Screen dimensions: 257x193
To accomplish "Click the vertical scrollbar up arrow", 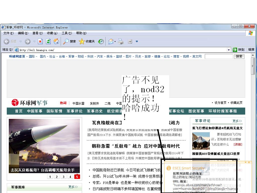I will click(253, 55).
